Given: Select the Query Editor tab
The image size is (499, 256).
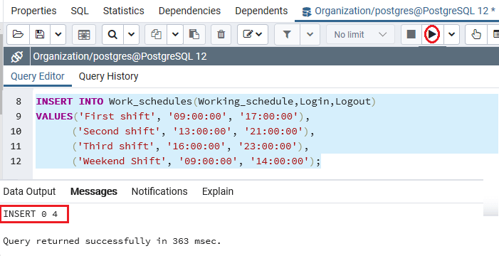Looking at the screenshot, I should tap(38, 76).
